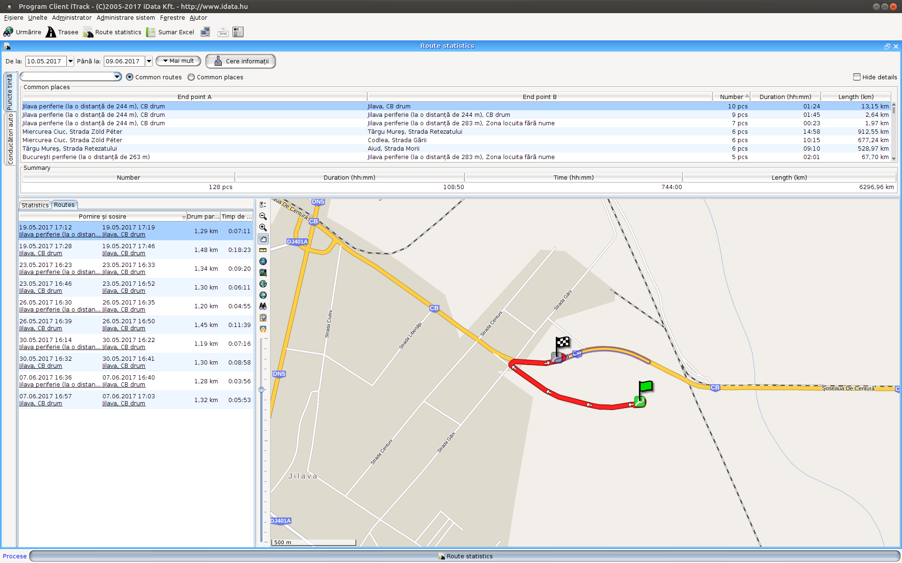Enable the Hide details checkbox
Screen dimensions: 902x563
point(857,77)
